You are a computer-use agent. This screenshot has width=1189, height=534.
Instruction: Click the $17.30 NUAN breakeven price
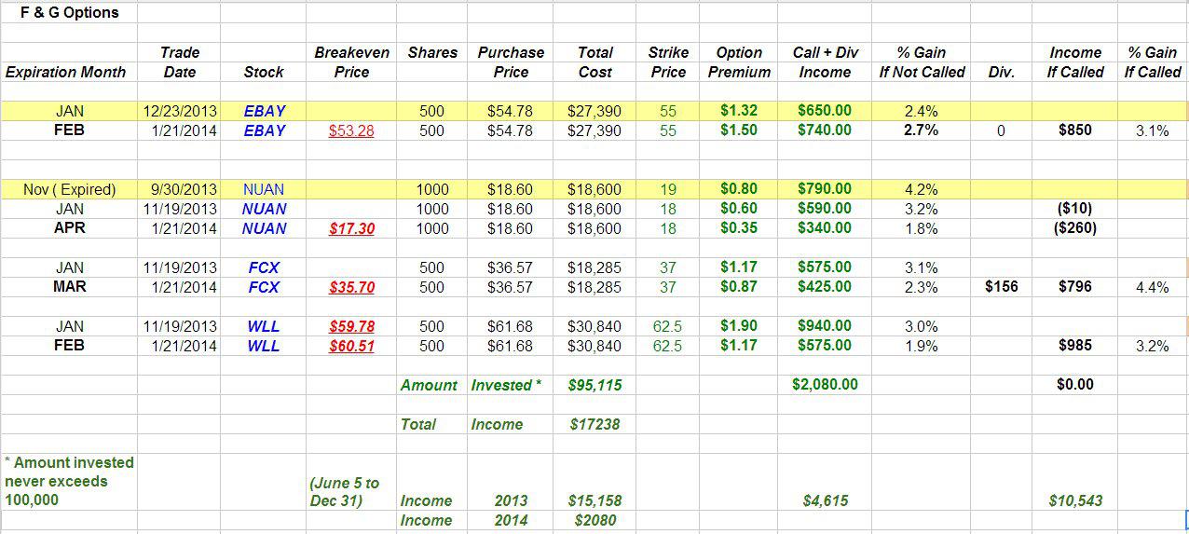[351, 227]
